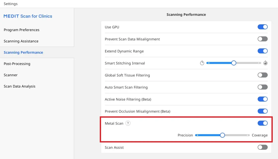
Task: Turn off Extend Dynamic Range
Action: pyautogui.click(x=263, y=51)
